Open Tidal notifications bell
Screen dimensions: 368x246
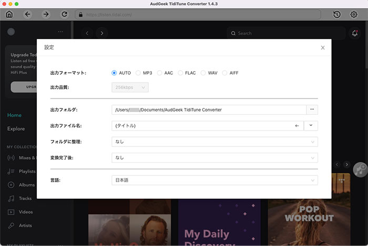[x=355, y=33]
